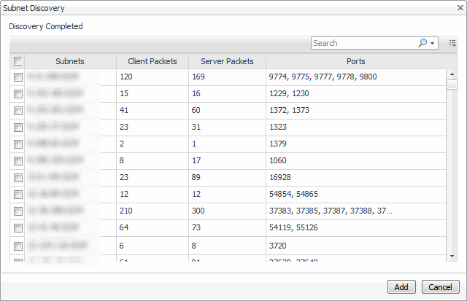467x301 pixels.
Task: Select the ports cell showing 54854, 54865
Action: tap(356, 194)
